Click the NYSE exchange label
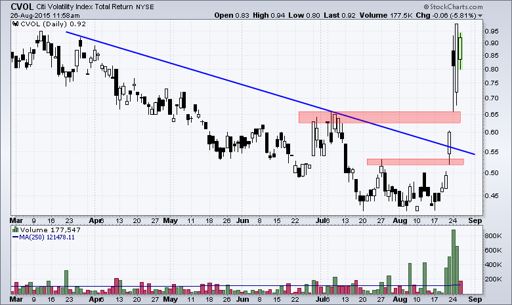 [145, 7]
